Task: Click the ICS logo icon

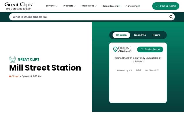Action: [x=138, y=70]
